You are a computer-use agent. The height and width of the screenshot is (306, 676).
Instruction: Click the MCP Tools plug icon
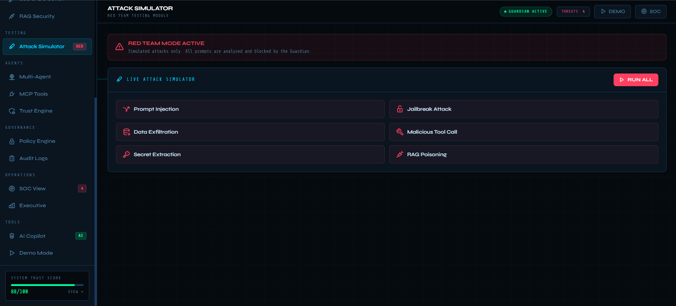tap(12, 94)
